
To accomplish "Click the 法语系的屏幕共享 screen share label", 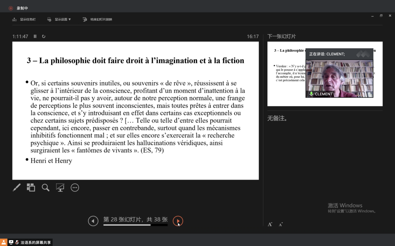I will (35, 242).
